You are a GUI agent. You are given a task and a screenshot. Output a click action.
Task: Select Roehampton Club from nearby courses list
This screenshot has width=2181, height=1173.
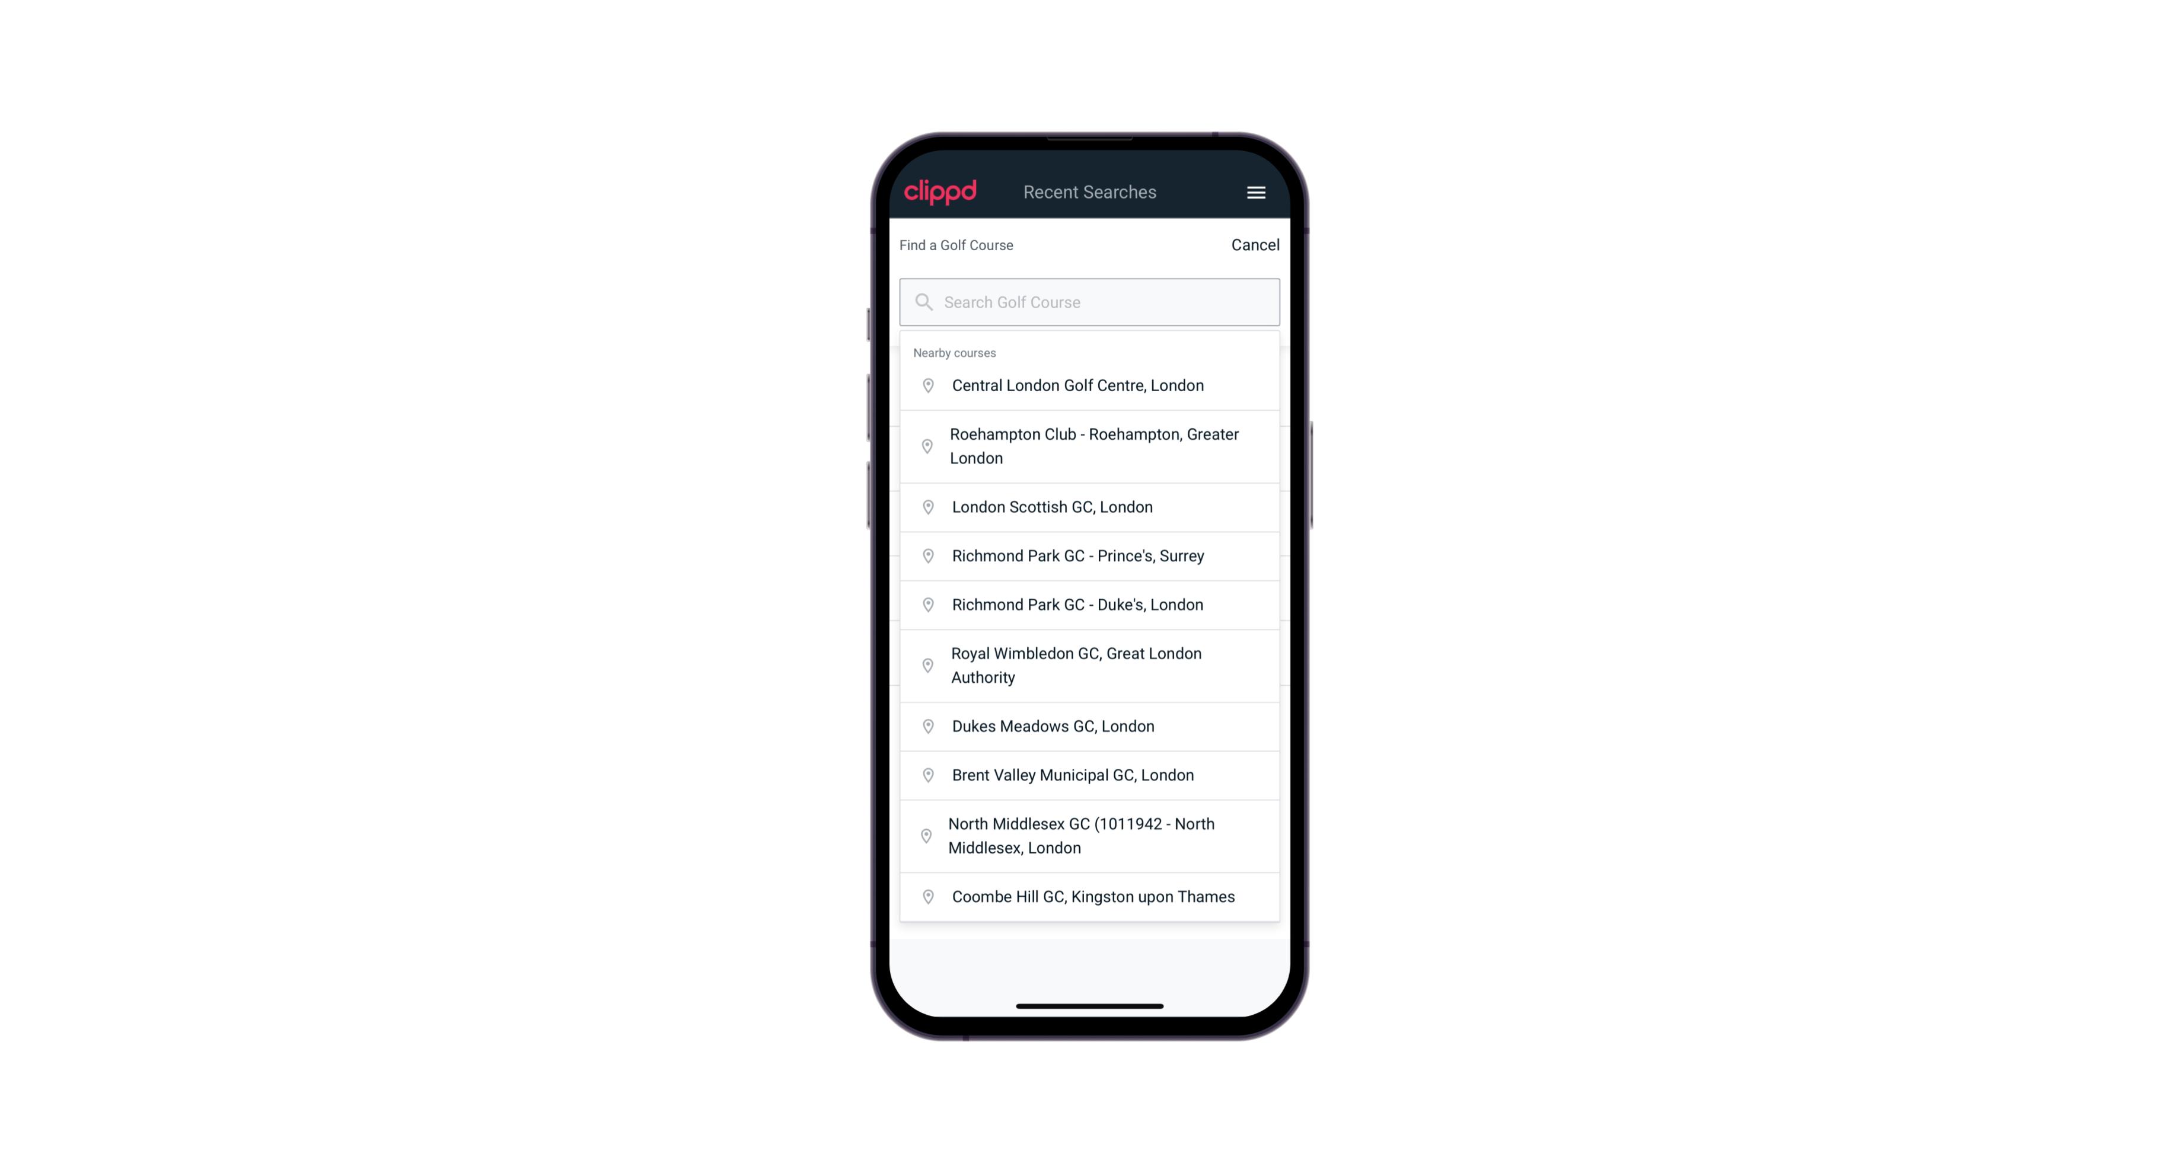pyautogui.click(x=1090, y=446)
